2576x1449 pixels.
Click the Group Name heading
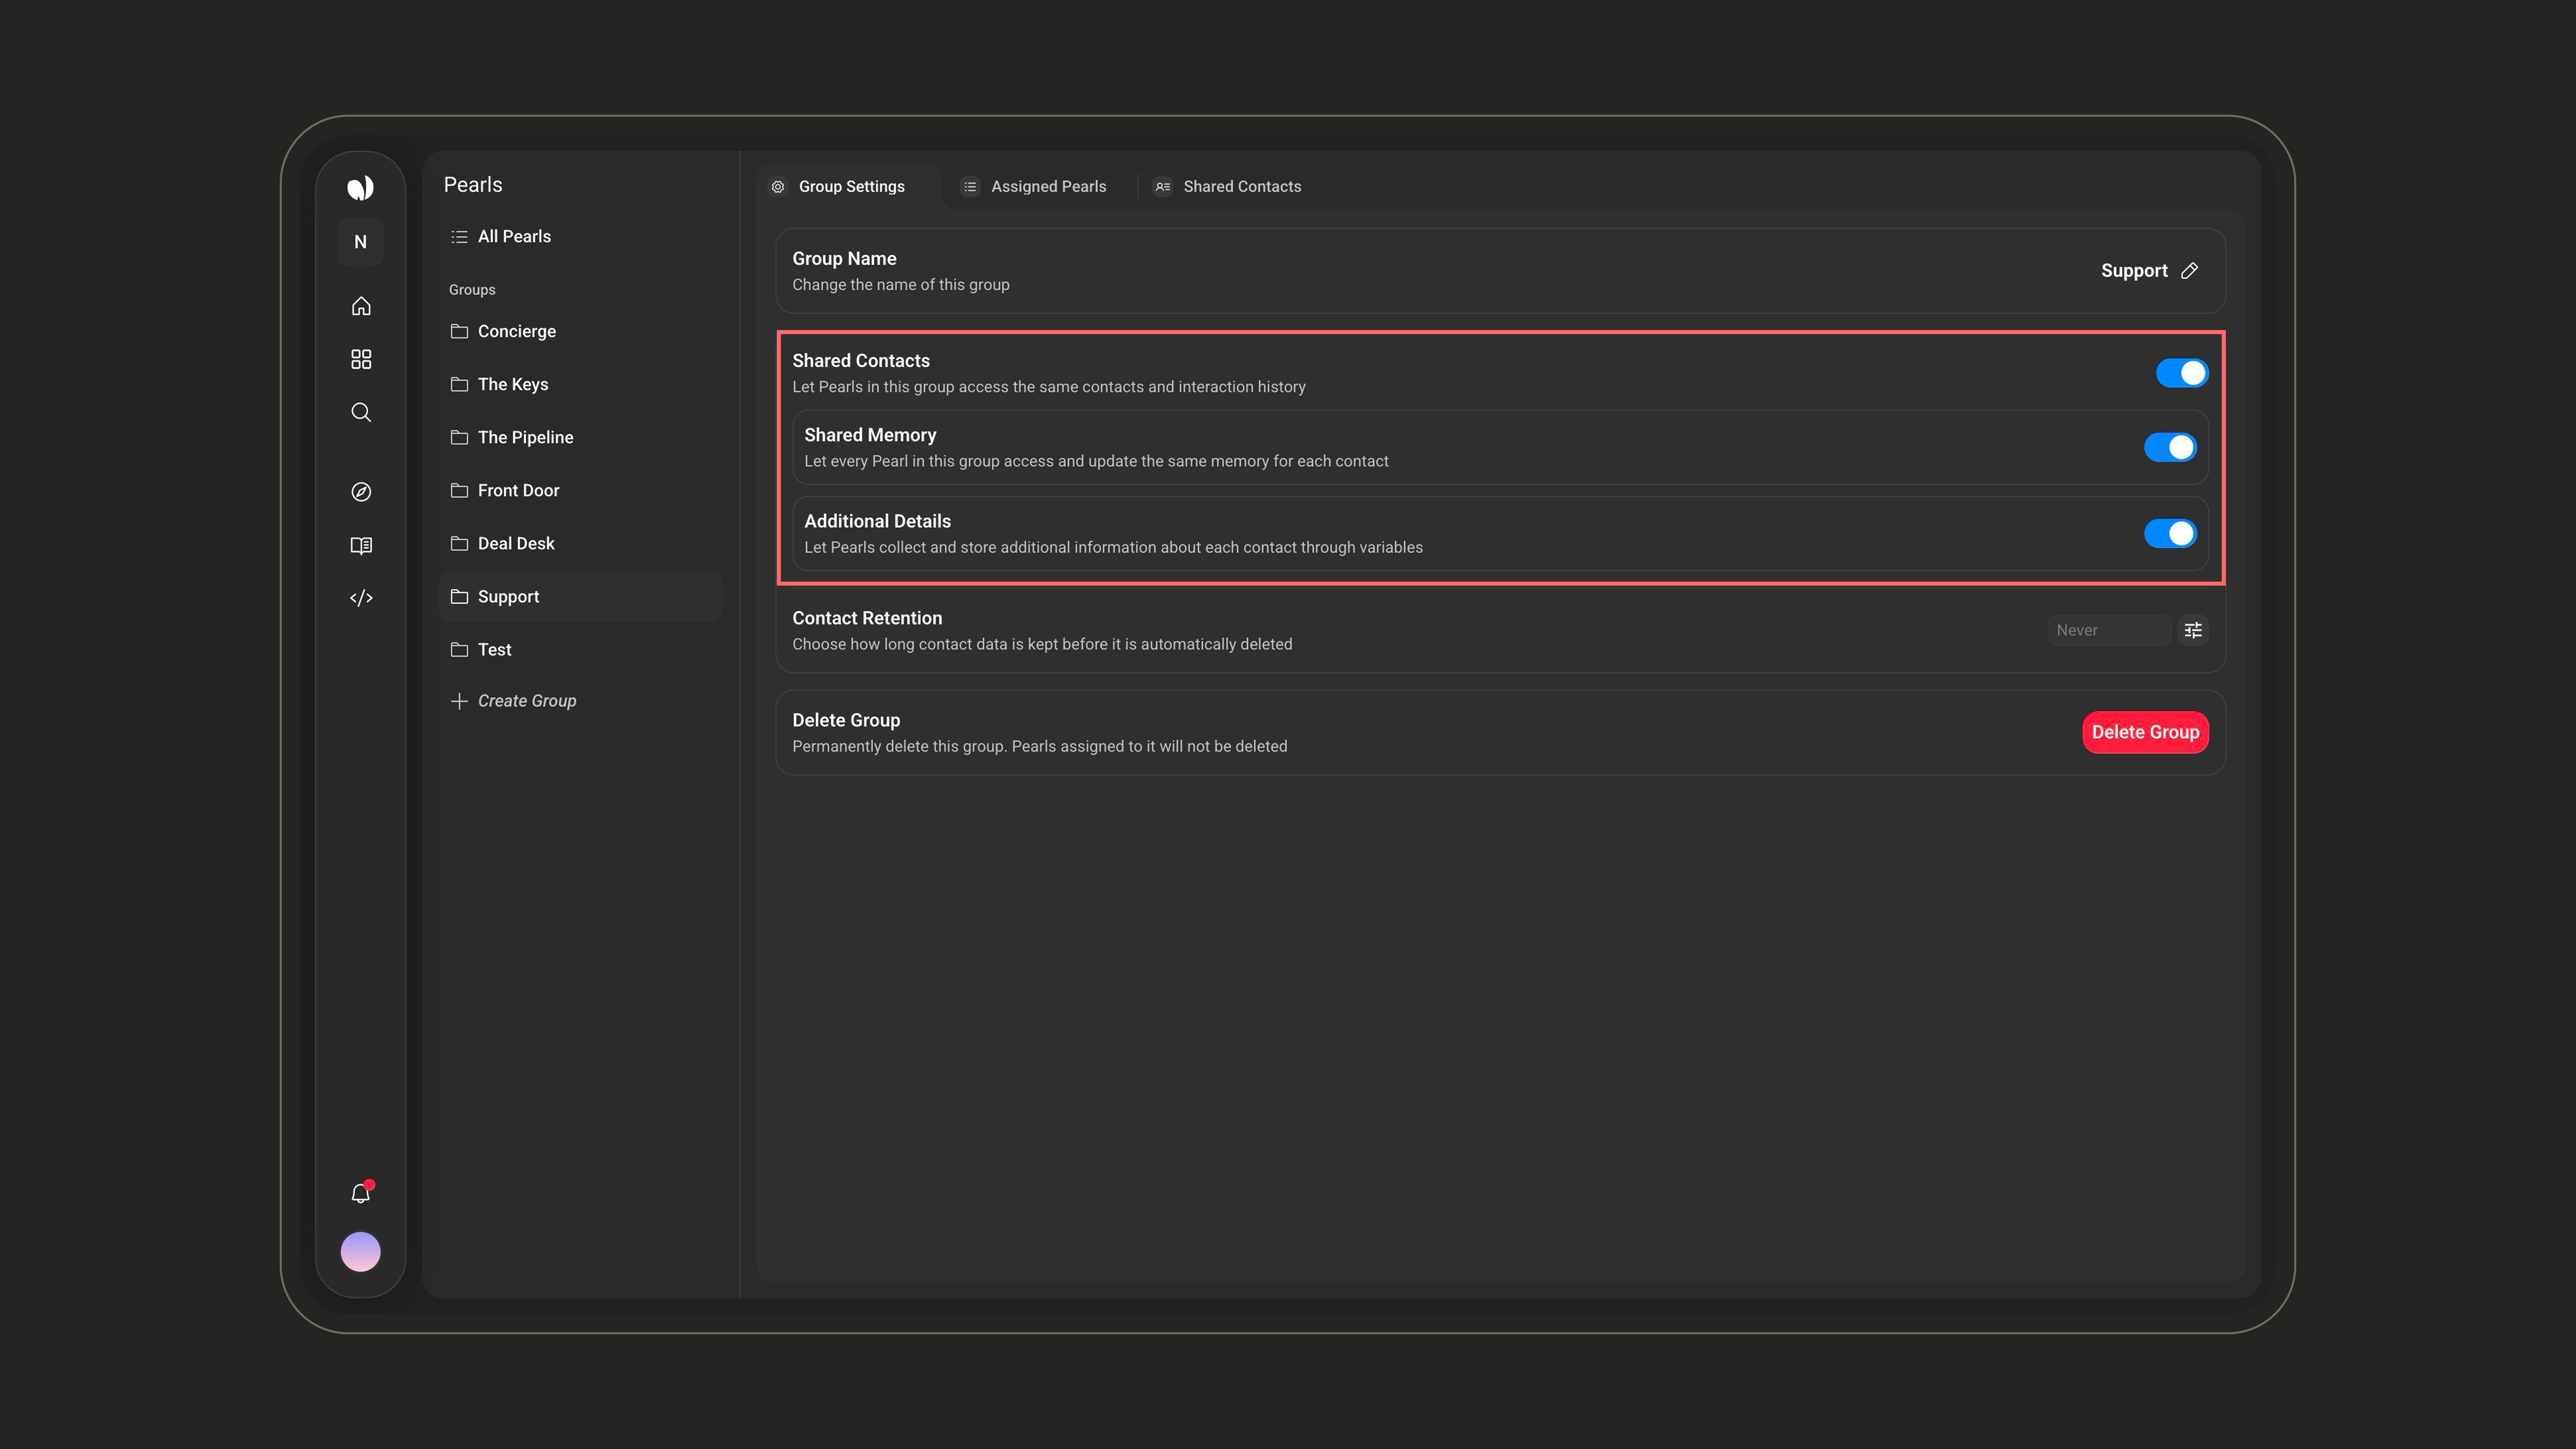coord(844,258)
